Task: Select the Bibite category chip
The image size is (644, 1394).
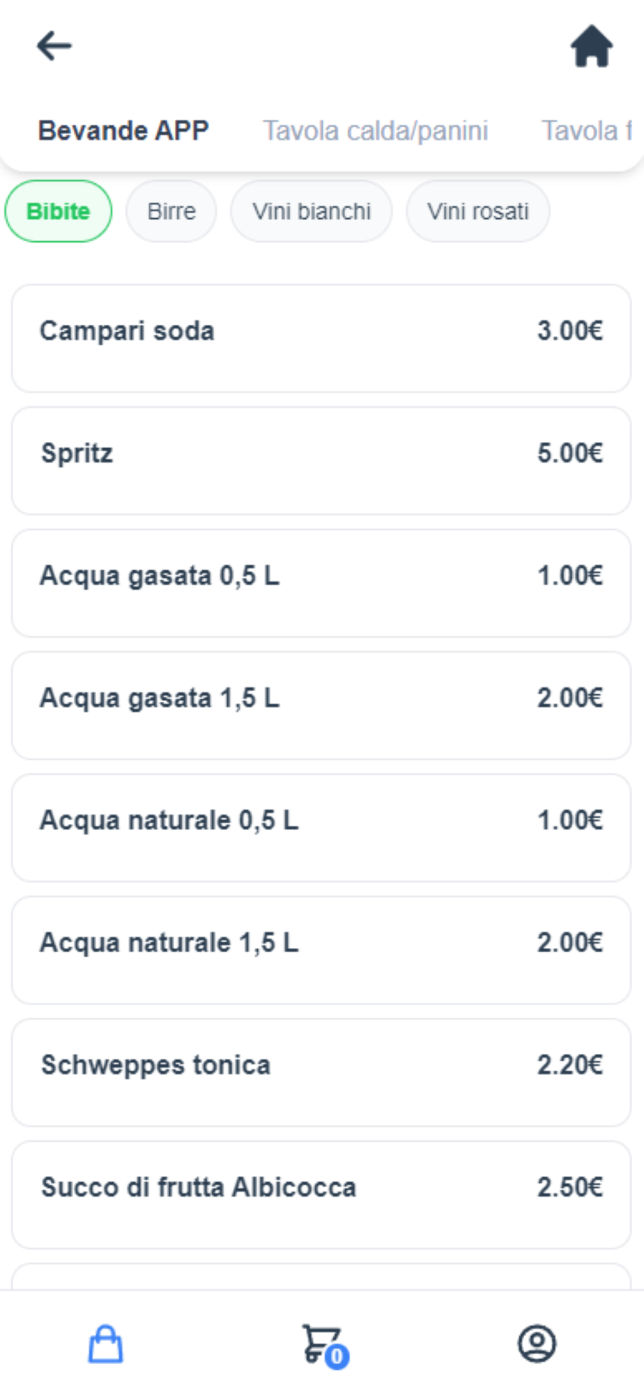Action: 59,211
